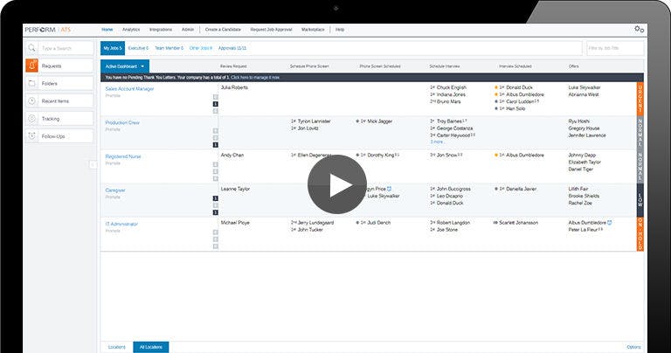Collapse the left sidebar arrow
This screenshot has width=671, height=353.
[93, 165]
